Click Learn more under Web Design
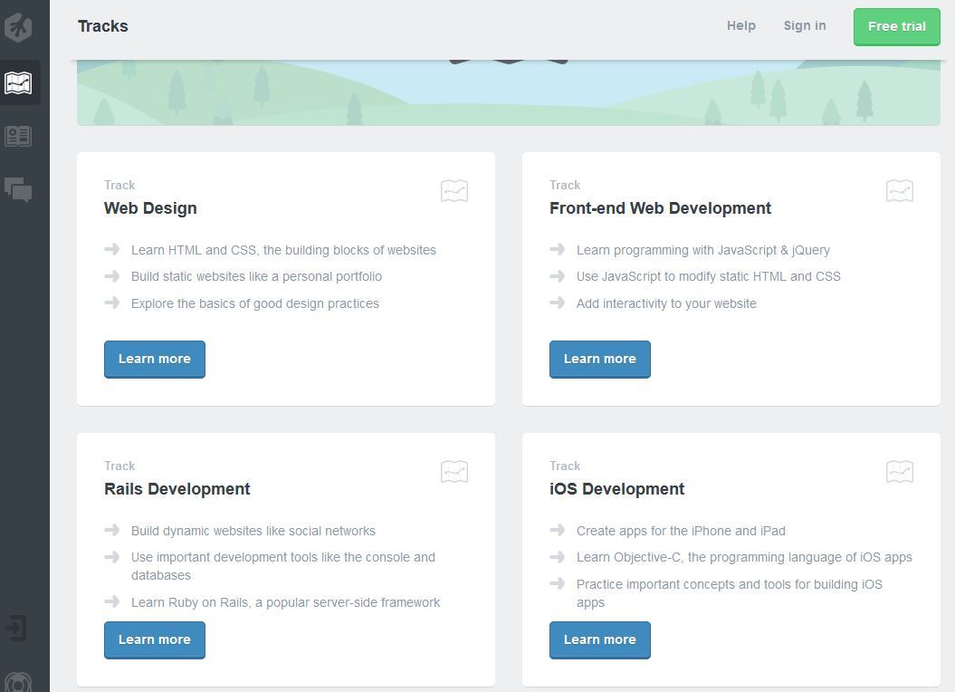Viewport: 955px width, 692px height. click(x=155, y=359)
